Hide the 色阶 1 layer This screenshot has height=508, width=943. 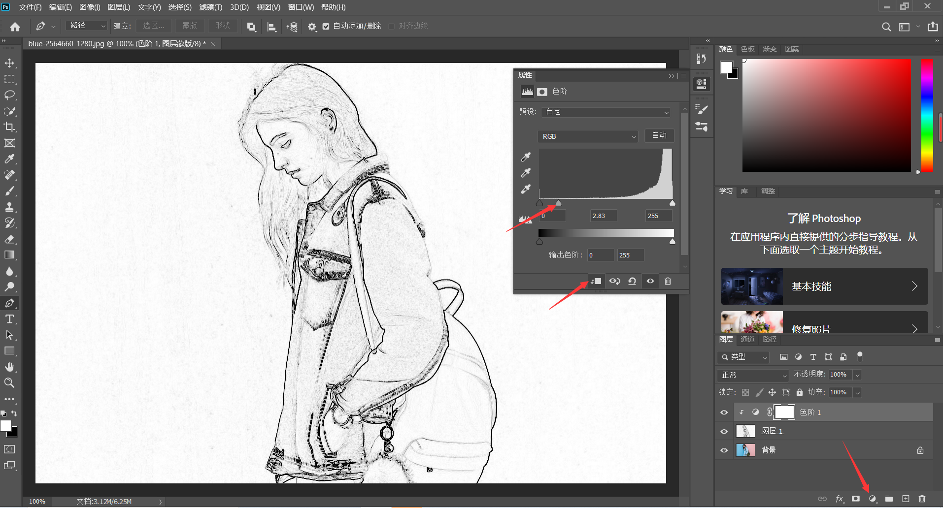pos(724,413)
